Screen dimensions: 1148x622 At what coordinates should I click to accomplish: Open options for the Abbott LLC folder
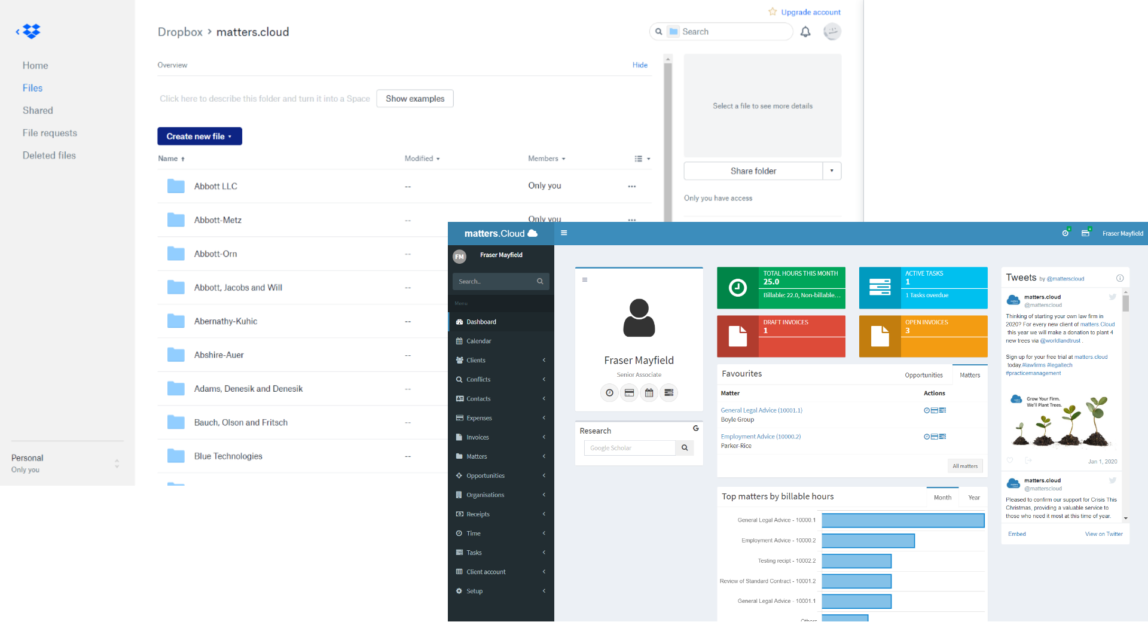pyautogui.click(x=632, y=187)
